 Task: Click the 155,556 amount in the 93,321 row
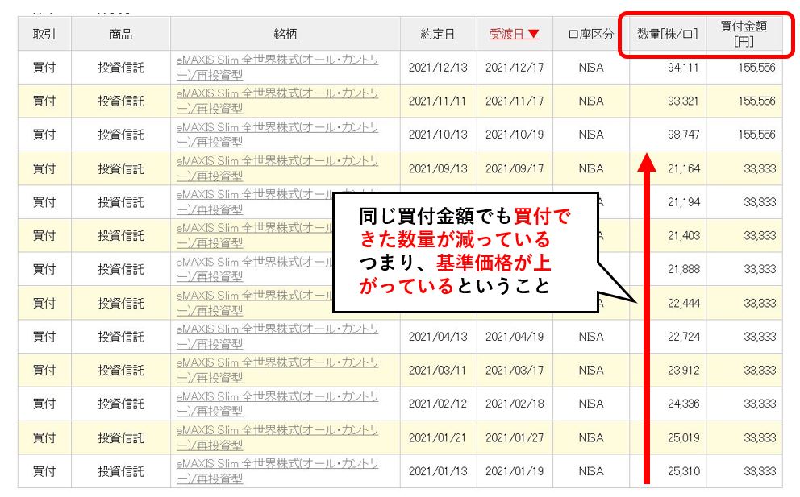tap(756, 101)
